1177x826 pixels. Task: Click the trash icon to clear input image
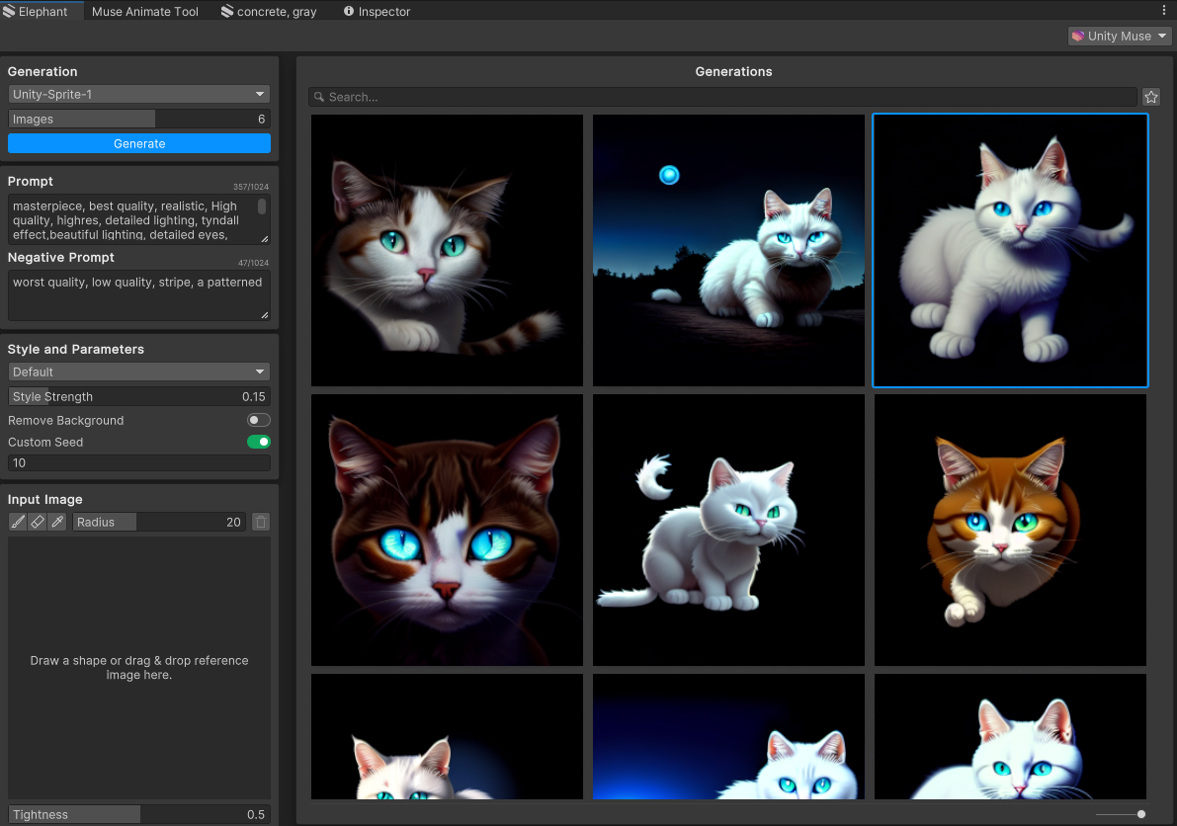coord(261,522)
